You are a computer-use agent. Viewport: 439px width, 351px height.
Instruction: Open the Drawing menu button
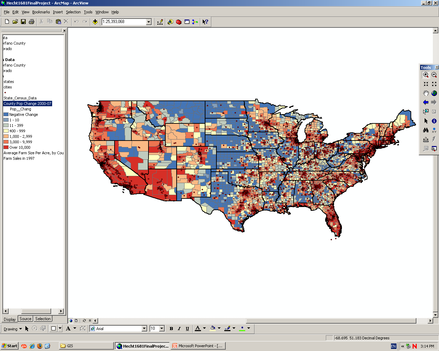(13, 329)
